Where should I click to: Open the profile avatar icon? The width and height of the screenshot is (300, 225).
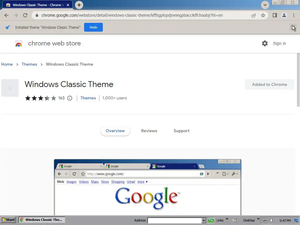click(x=284, y=15)
